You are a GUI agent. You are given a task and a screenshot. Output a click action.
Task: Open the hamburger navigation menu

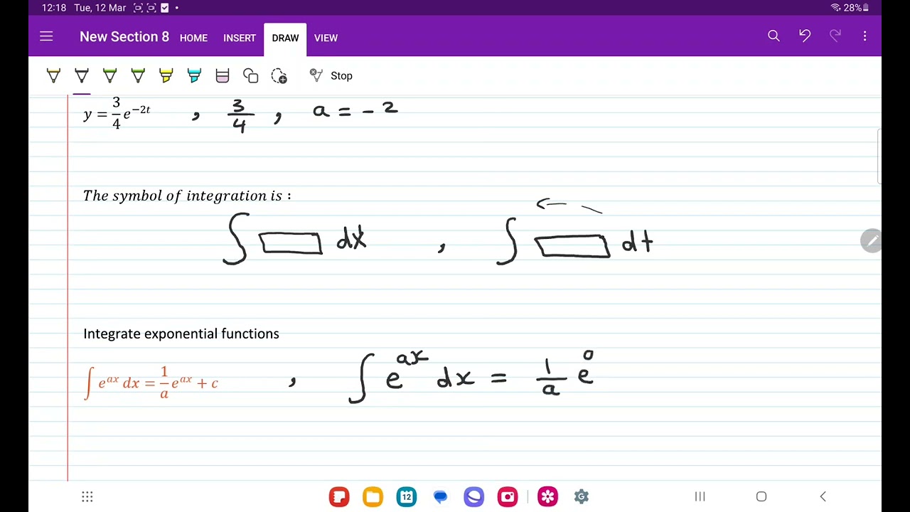coord(46,36)
